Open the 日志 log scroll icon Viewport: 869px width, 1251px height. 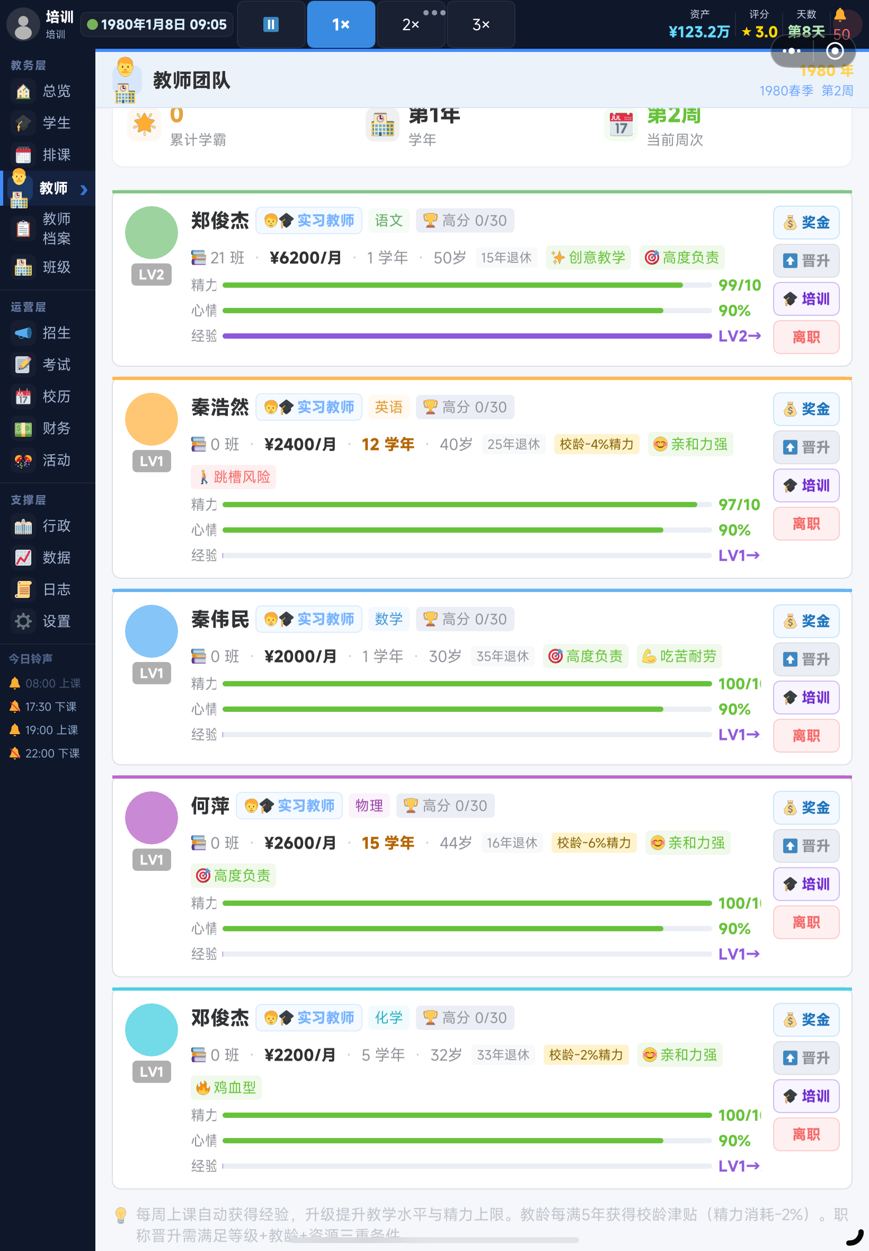[x=23, y=589]
